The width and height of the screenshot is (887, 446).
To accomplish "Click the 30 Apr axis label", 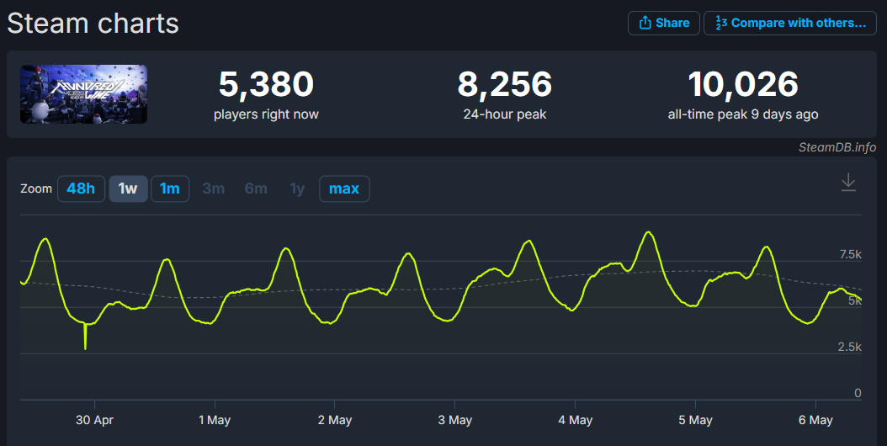I will 94,420.
